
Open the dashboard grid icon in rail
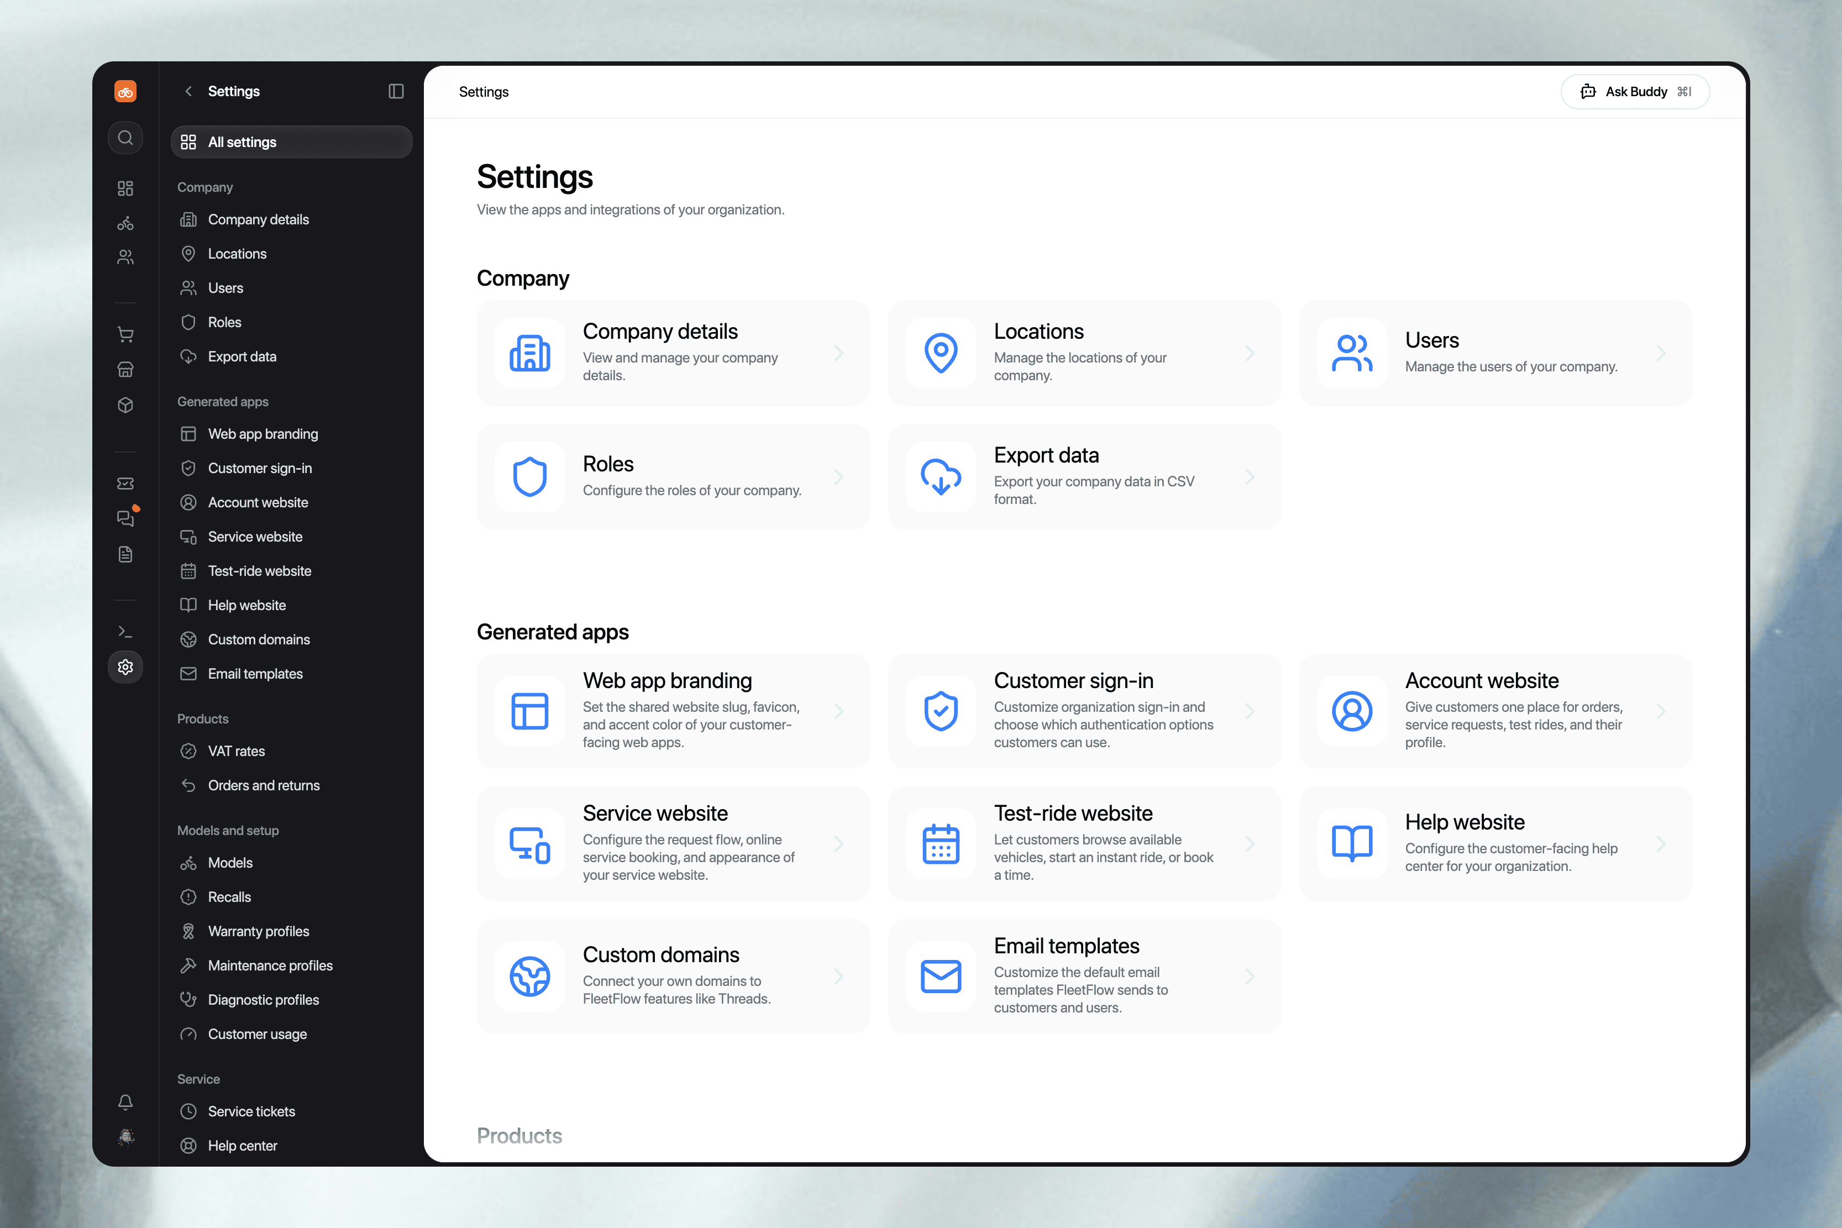point(125,188)
